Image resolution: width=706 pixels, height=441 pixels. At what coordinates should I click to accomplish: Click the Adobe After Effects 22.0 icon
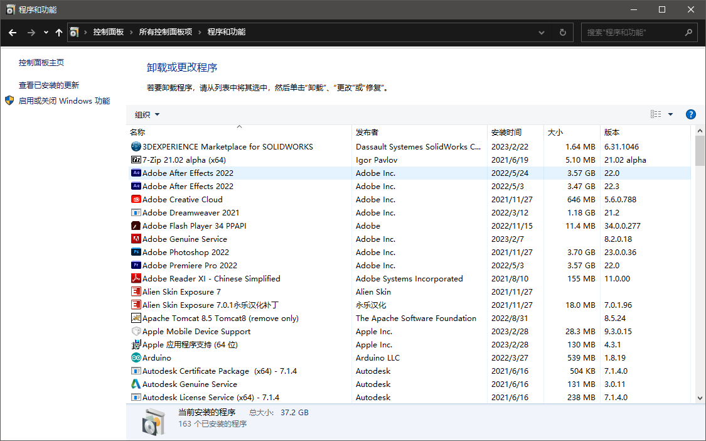(136, 173)
